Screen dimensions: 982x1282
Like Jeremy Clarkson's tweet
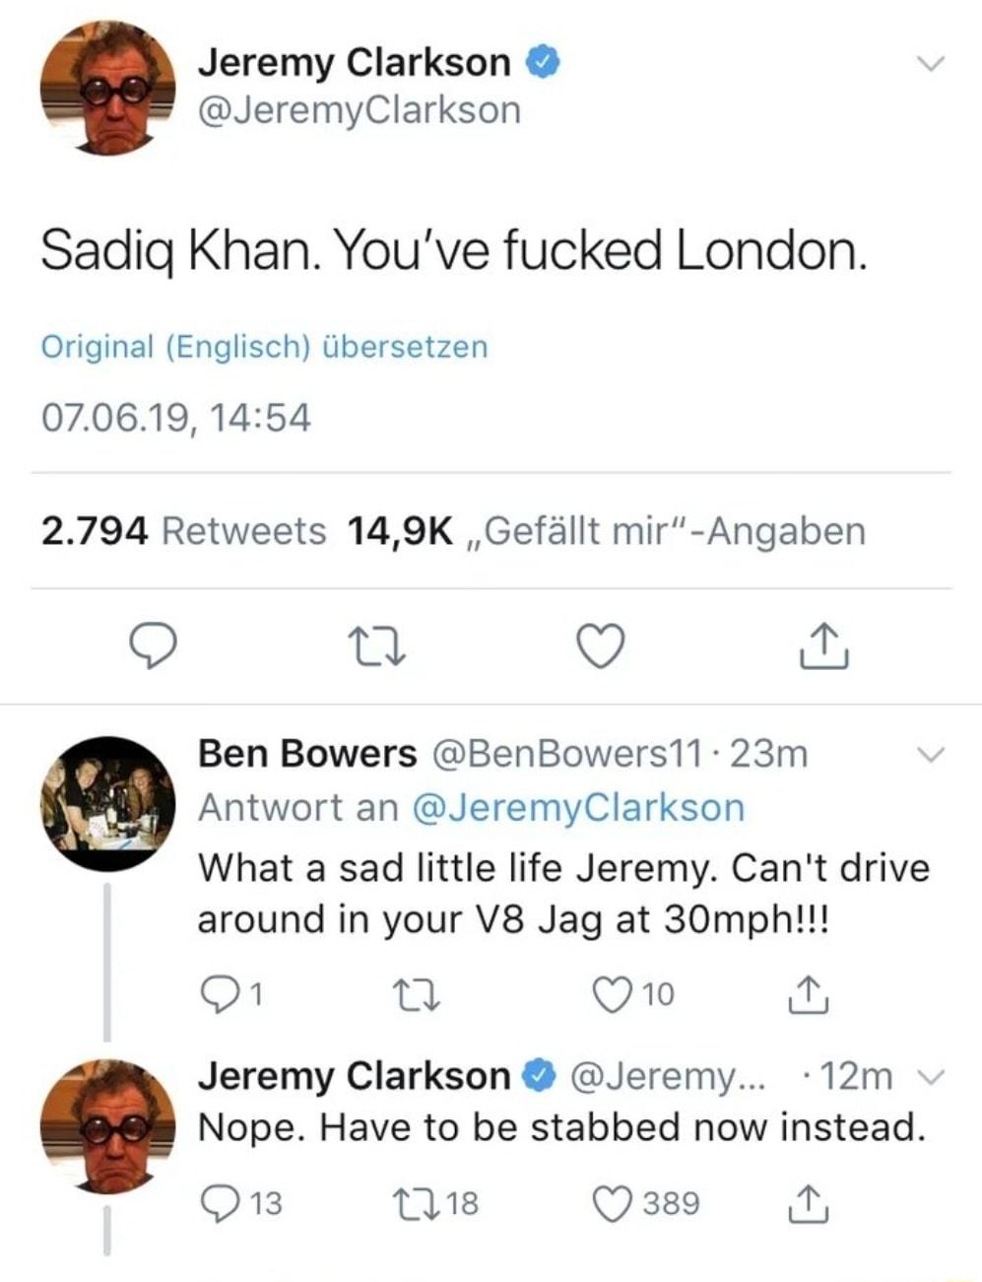[602, 647]
